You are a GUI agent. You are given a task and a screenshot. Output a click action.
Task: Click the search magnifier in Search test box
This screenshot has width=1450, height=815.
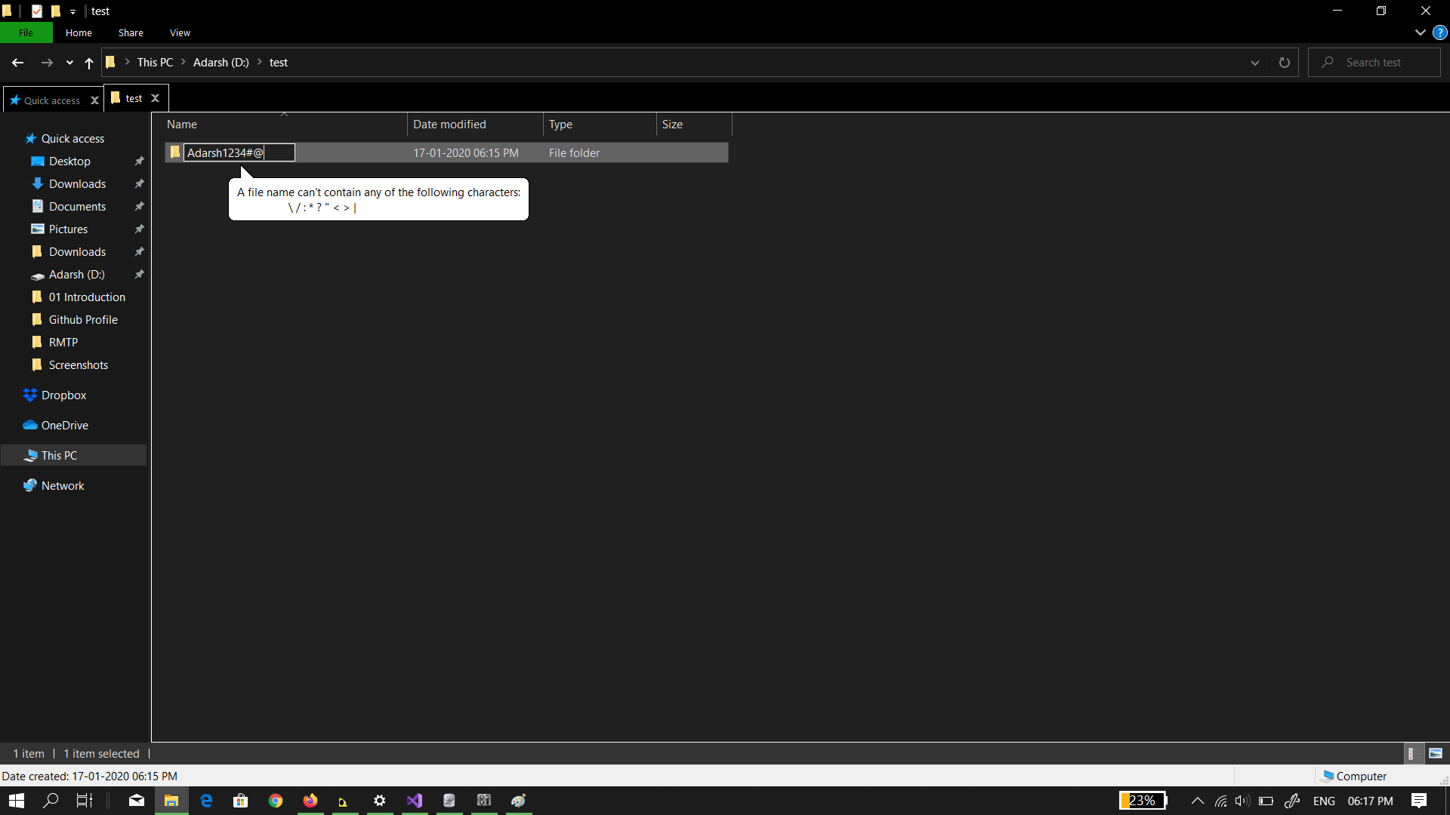pyautogui.click(x=1328, y=62)
